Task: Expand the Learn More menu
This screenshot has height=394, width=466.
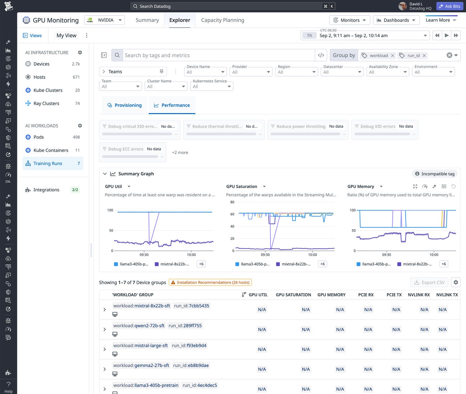Action: click(x=441, y=20)
